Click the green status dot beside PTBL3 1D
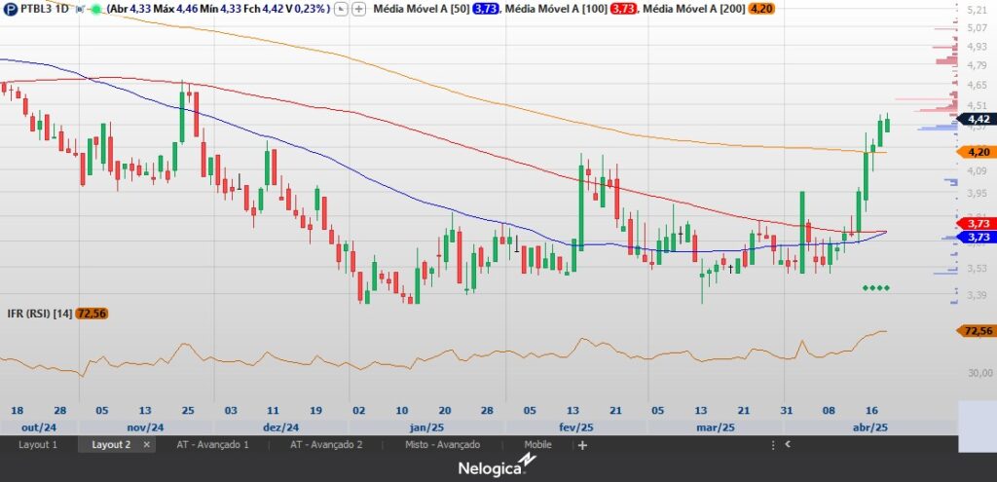This screenshot has width=997, height=482. click(x=95, y=9)
